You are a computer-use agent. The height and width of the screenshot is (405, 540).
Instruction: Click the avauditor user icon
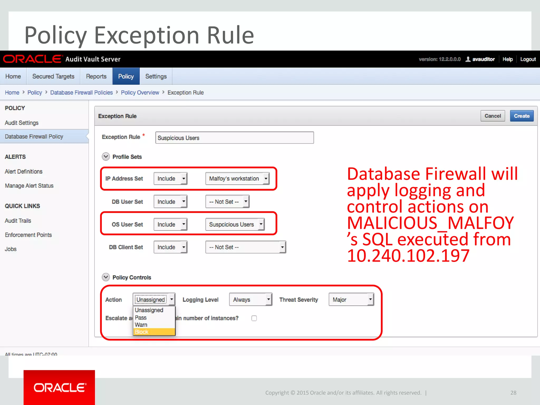coord(468,59)
